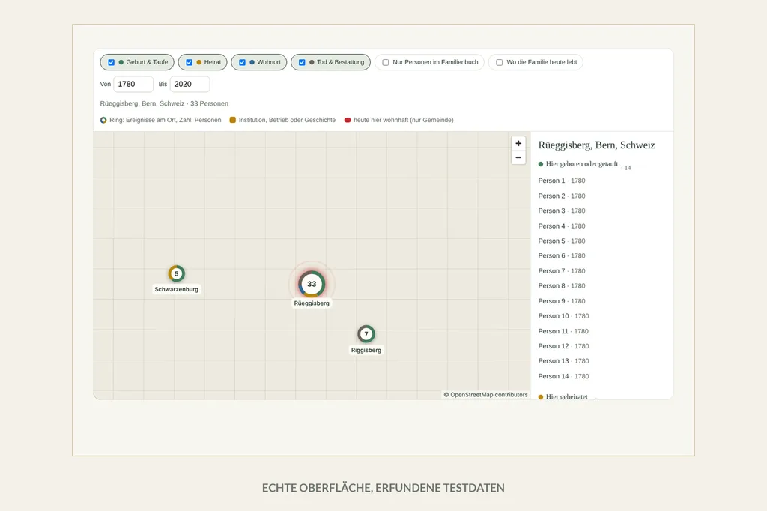Click the Rüeggisberg map label

tap(312, 303)
